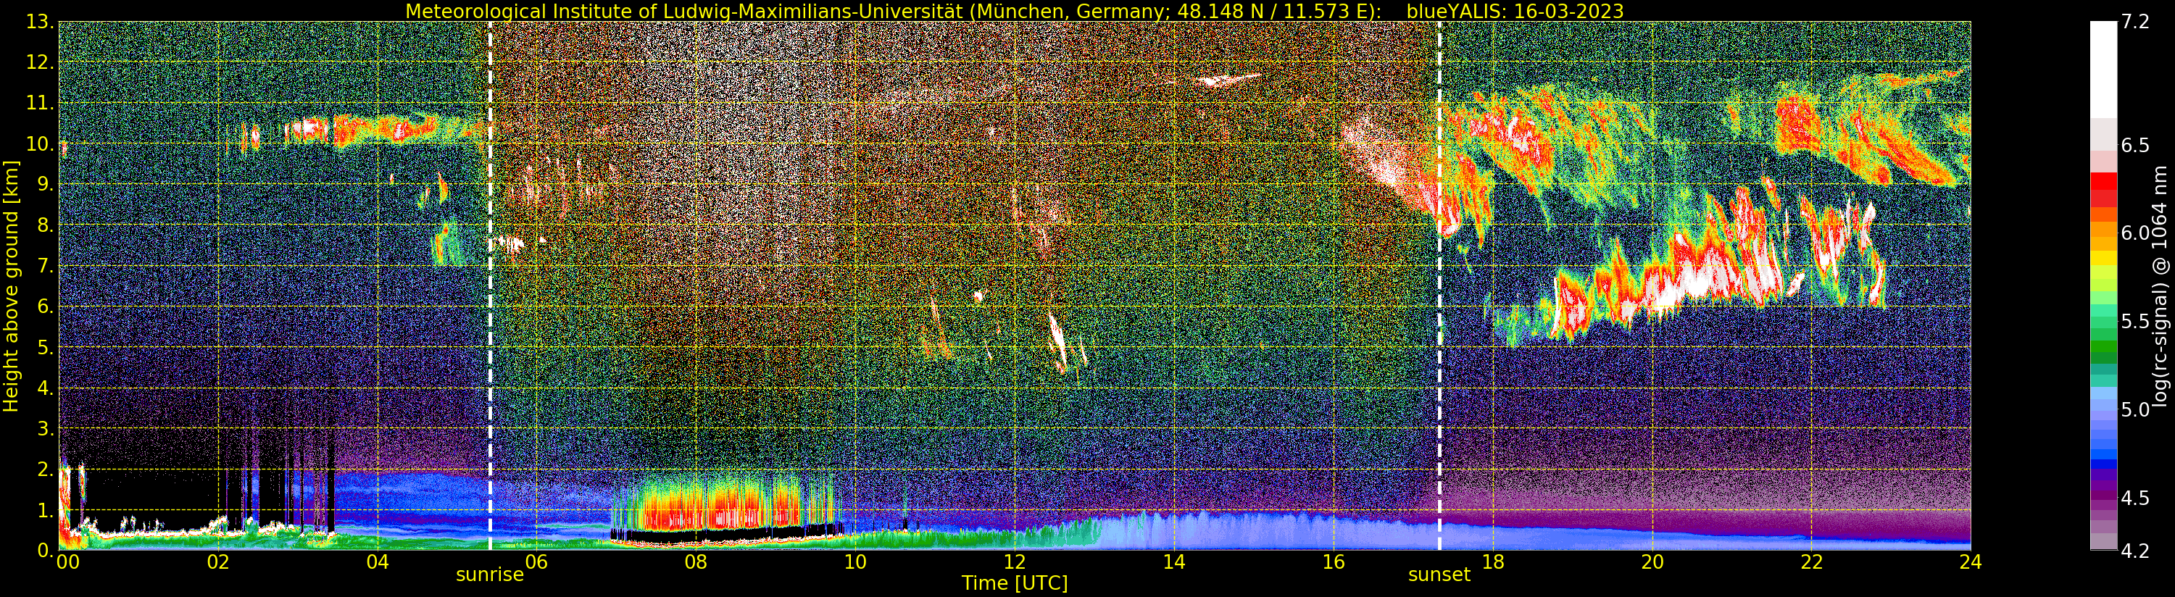Click the '00' time axis tick label
The image size is (2175, 597).
67,562
